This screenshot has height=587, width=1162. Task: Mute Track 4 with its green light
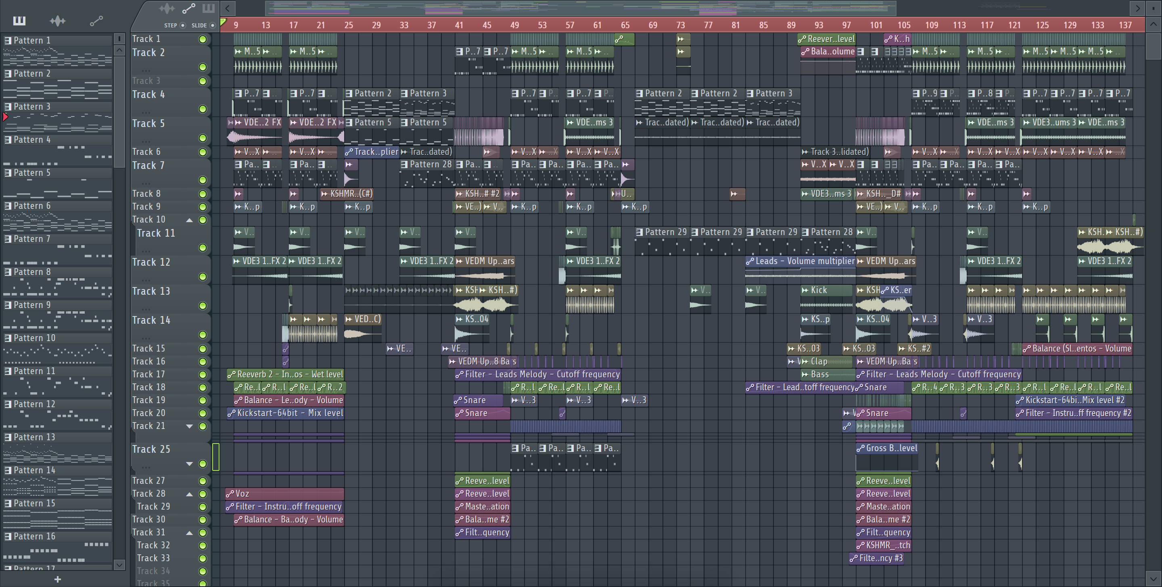tap(203, 109)
